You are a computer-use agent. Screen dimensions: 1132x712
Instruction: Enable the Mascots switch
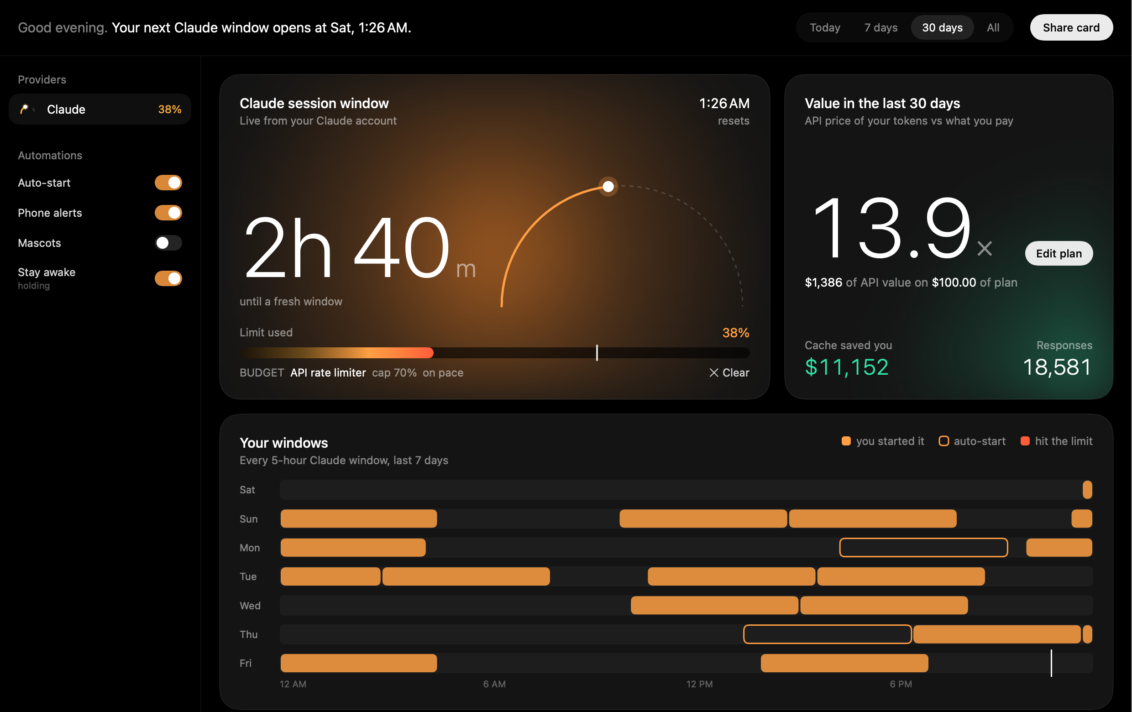(x=168, y=243)
